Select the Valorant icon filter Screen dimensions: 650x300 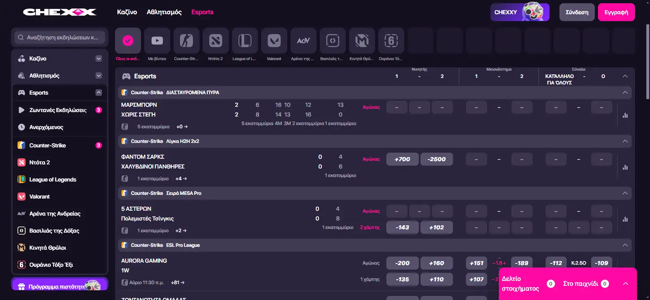pos(274,41)
